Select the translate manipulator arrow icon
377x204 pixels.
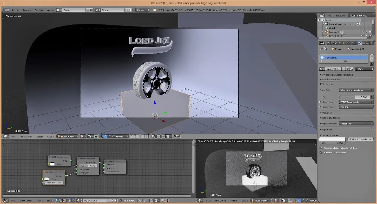click(105, 136)
